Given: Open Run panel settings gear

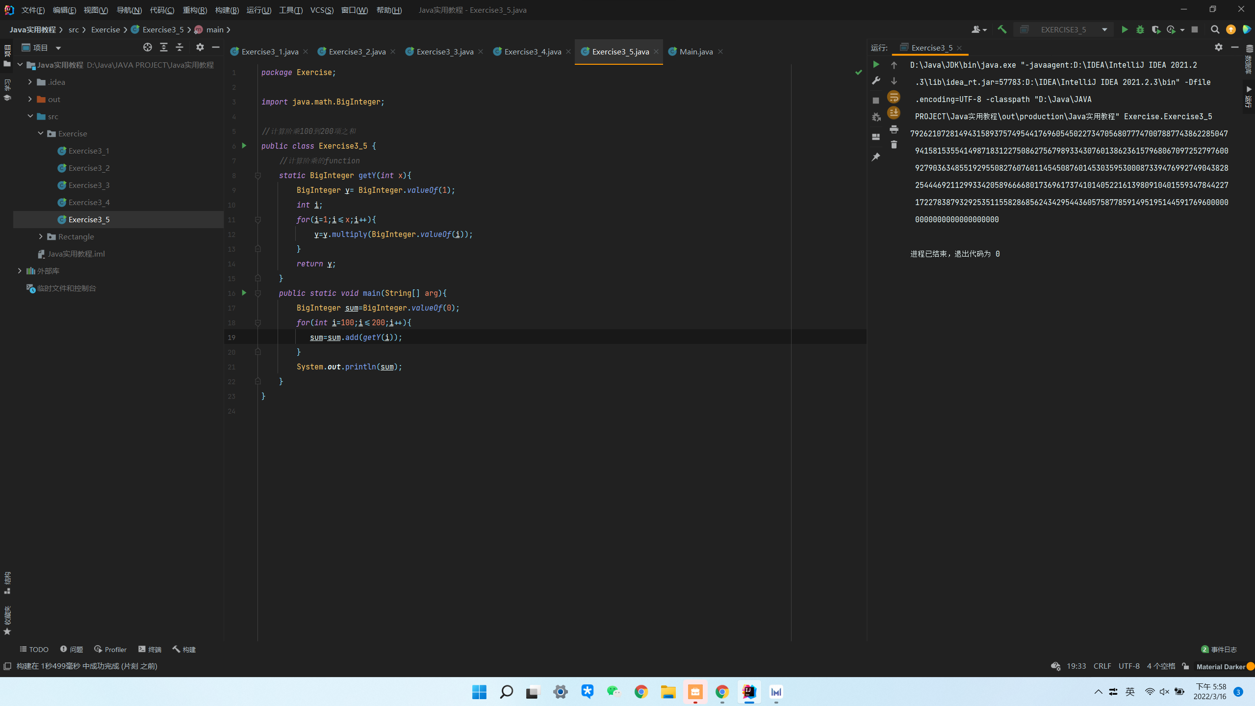Looking at the screenshot, I should click(x=1218, y=47).
